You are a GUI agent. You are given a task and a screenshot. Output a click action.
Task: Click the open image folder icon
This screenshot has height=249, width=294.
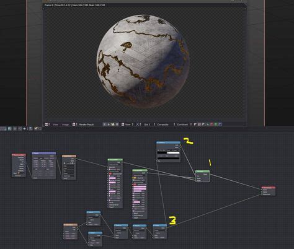pos(113,124)
